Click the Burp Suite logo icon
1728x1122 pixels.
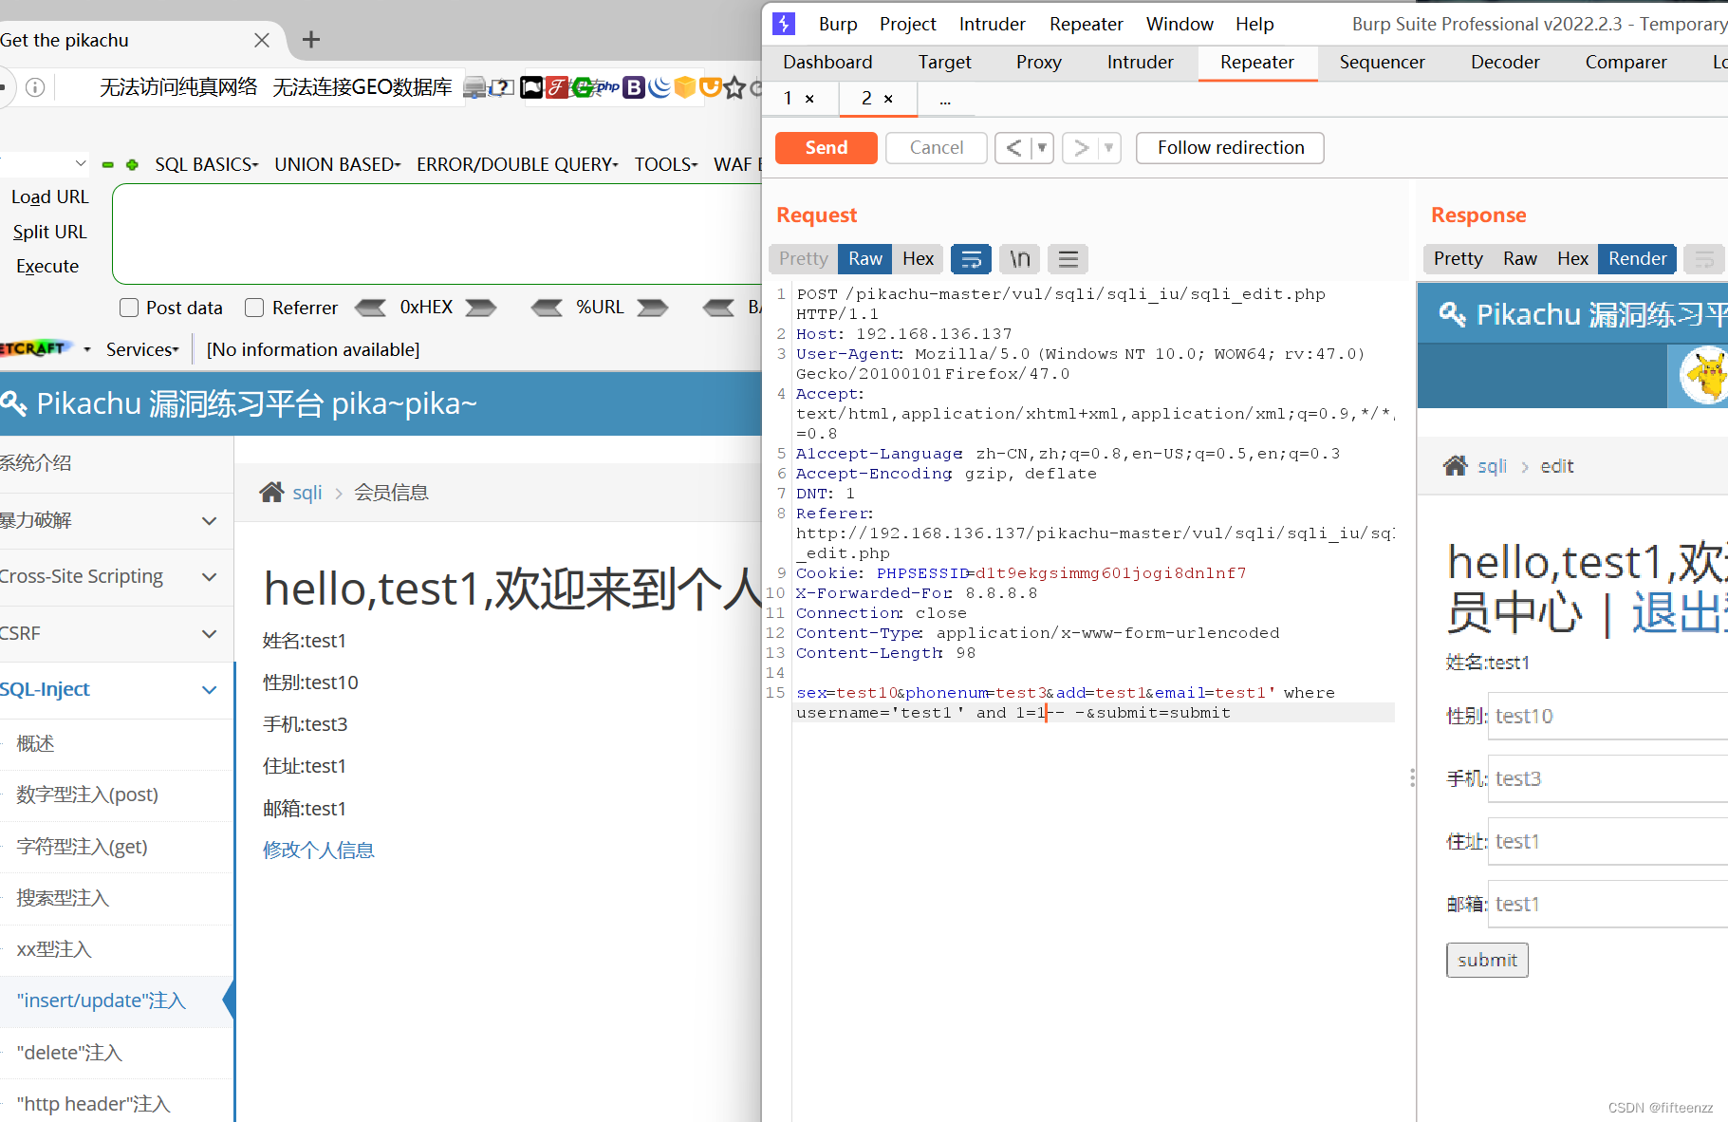(784, 24)
